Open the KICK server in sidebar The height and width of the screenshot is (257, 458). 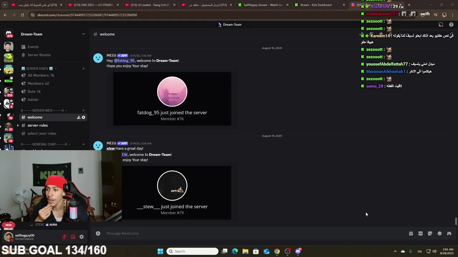(x=9, y=80)
